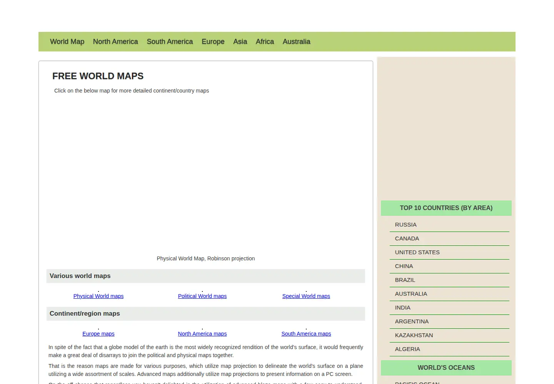Open INDIA from the top 10 list
This screenshot has height=384, width=554.
click(x=449, y=308)
